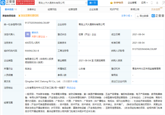The image size is (165, 115).
Task: Switch to the 企业发展 tab
Action: pyautogui.click(x=94, y=9)
